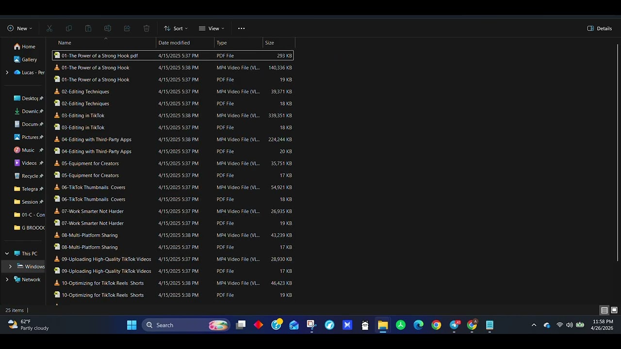Image resolution: width=621 pixels, height=349 pixels.
Task: Click VLC cone icon of '06-TikTok Thumbnails Covers' video
Action: pos(57,187)
